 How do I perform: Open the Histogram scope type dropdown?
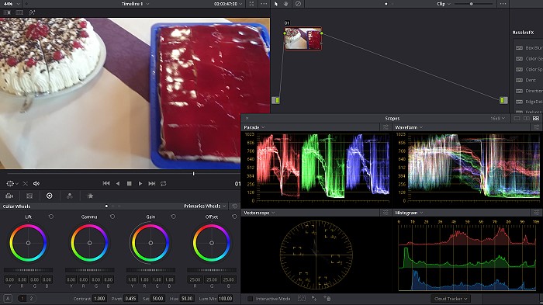[409, 213]
